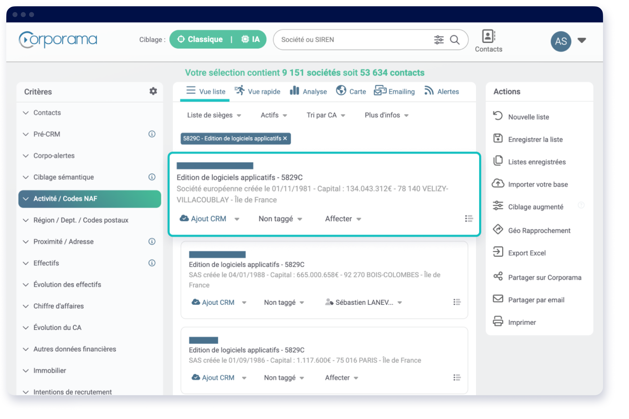The height and width of the screenshot is (419, 629).
Task: Click the Ciblage augmenté sliders icon
Action: point(498,206)
